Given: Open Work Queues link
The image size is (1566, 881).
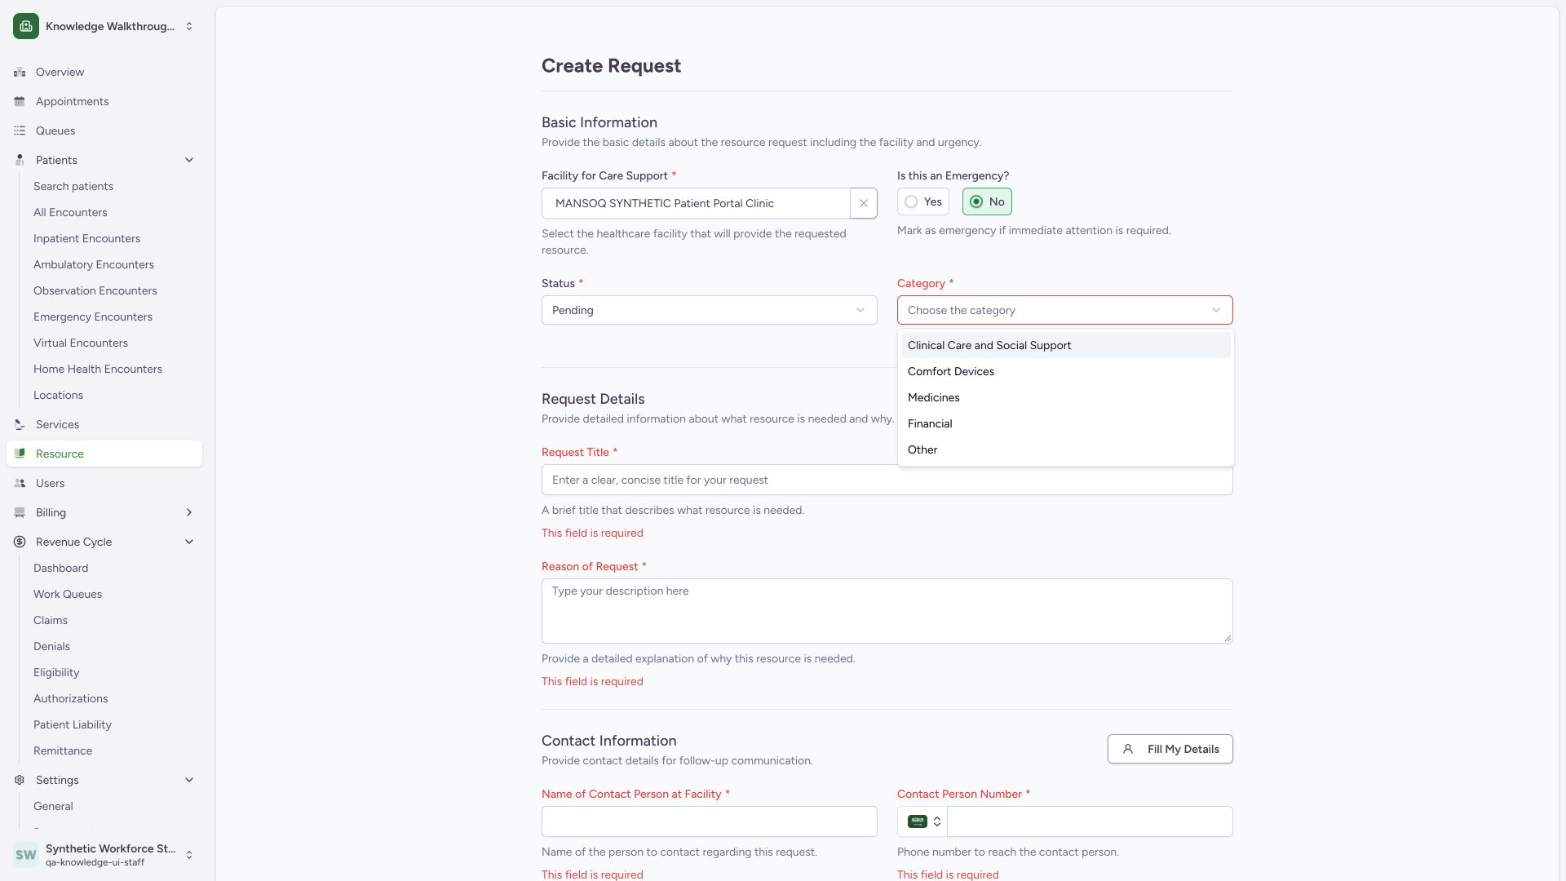Looking at the screenshot, I should tap(68, 594).
